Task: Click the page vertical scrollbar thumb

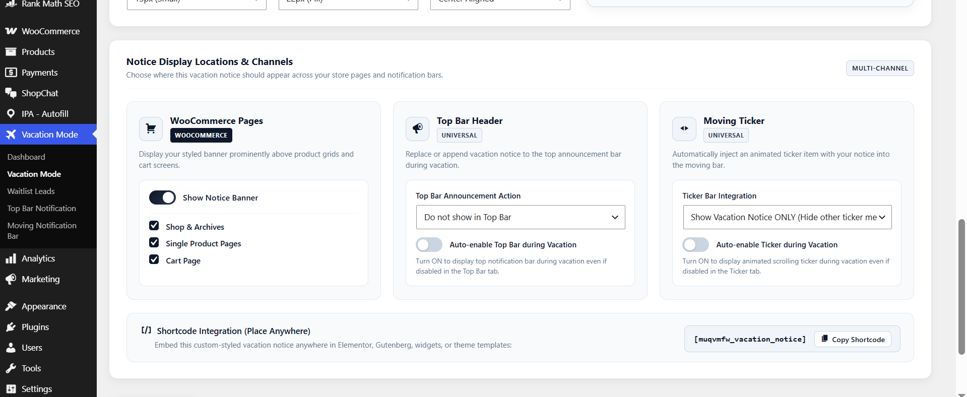Action: 961,287
